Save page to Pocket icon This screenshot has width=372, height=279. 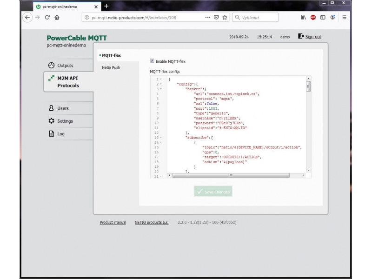coord(216,17)
